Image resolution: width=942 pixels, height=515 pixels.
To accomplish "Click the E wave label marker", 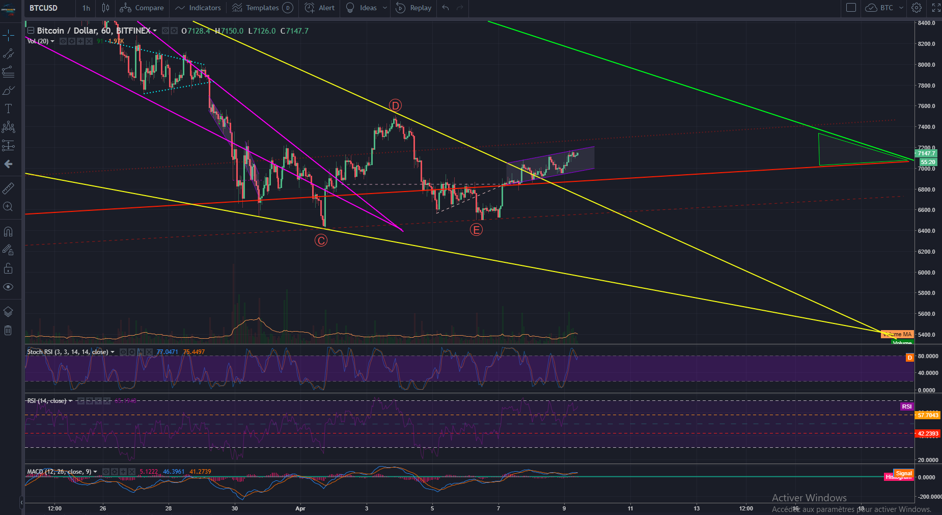I will point(476,230).
